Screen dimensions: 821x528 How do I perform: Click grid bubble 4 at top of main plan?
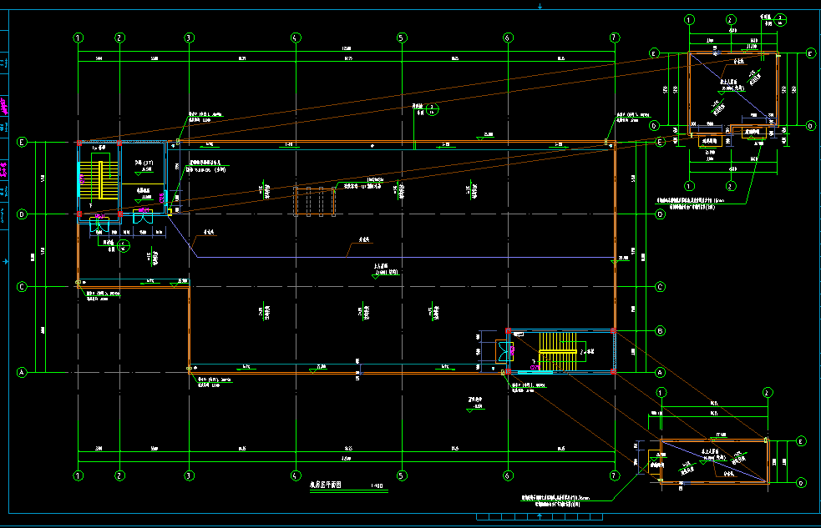[295, 38]
